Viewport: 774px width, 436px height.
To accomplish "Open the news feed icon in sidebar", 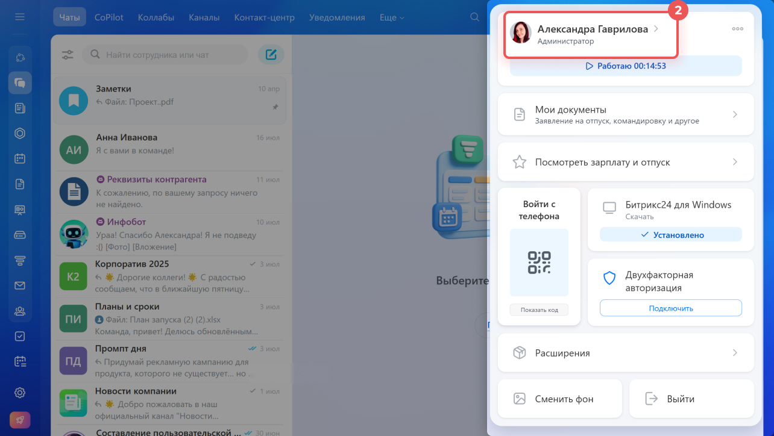I will pyautogui.click(x=20, y=108).
